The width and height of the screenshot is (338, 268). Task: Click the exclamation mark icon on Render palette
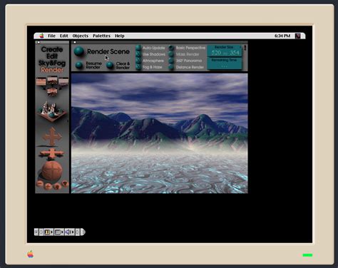tap(245, 48)
